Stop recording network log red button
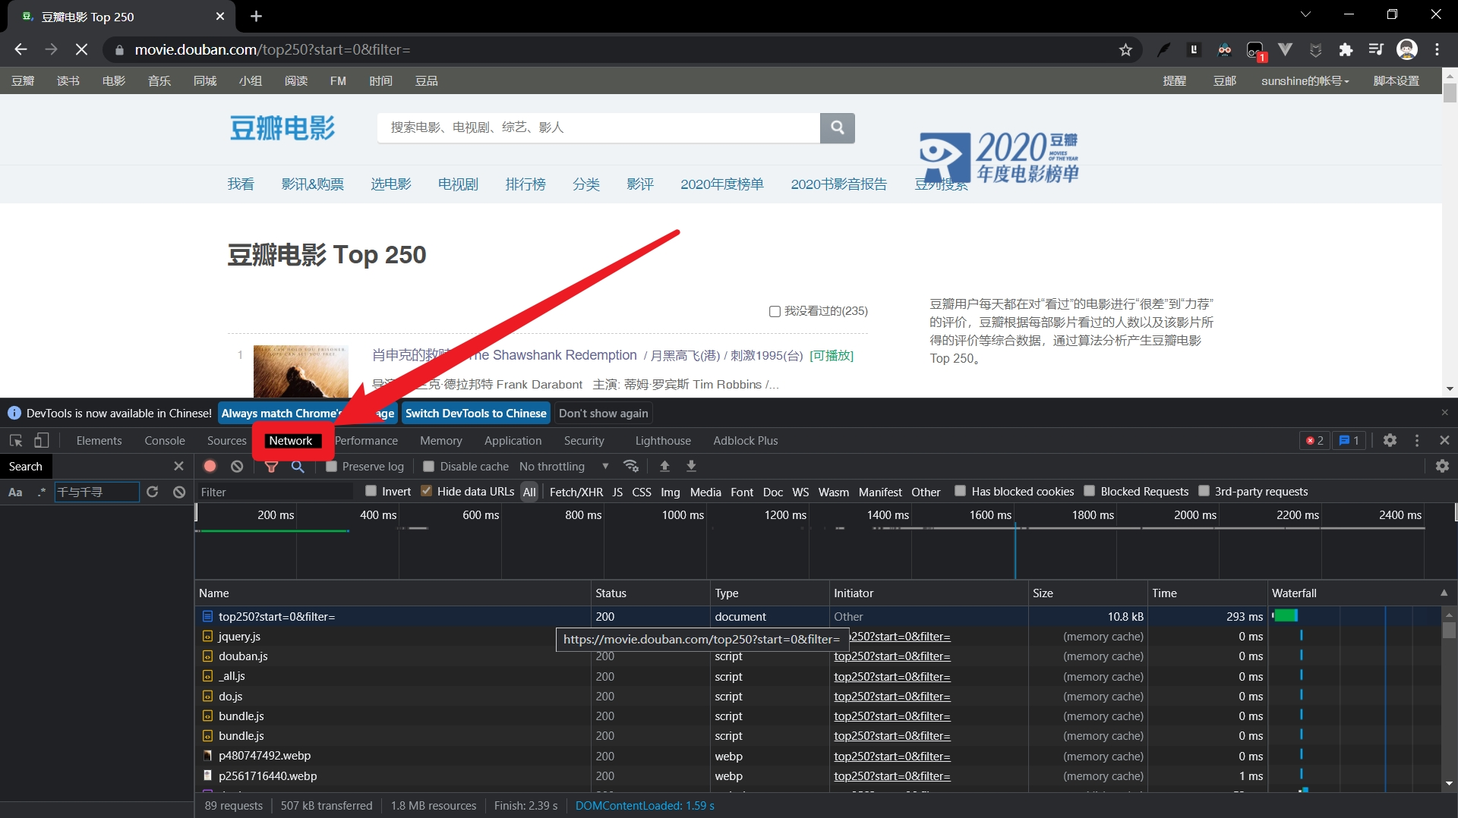This screenshot has width=1458, height=818. [x=210, y=466]
